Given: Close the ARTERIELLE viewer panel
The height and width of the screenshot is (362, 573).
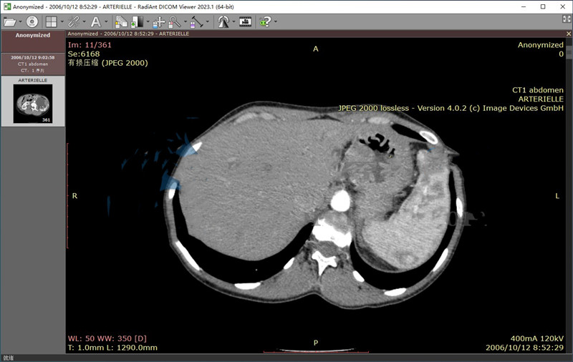Looking at the screenshot, I should 569,34.
